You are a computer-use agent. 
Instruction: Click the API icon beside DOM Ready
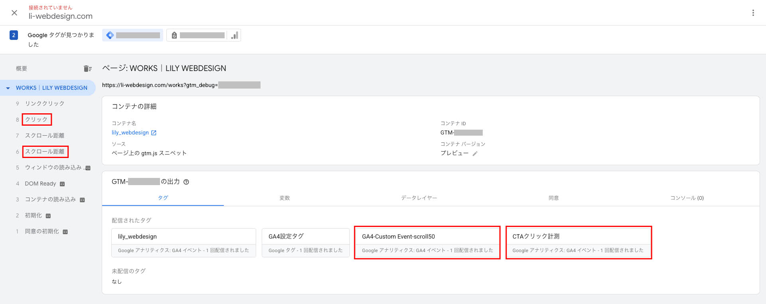(x=62, y=184)
